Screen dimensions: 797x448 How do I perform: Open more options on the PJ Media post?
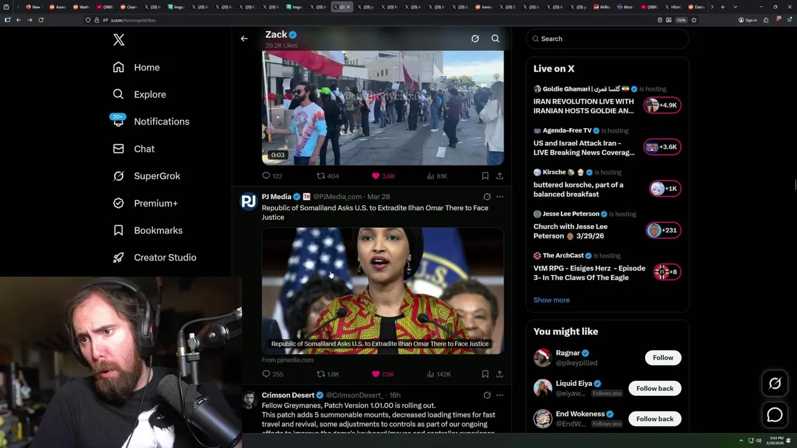coord(499,197)
